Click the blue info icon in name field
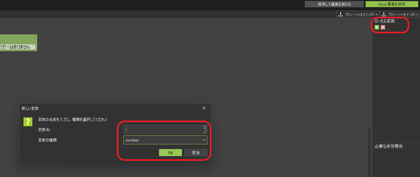420x177 pixels. [205, 127]
